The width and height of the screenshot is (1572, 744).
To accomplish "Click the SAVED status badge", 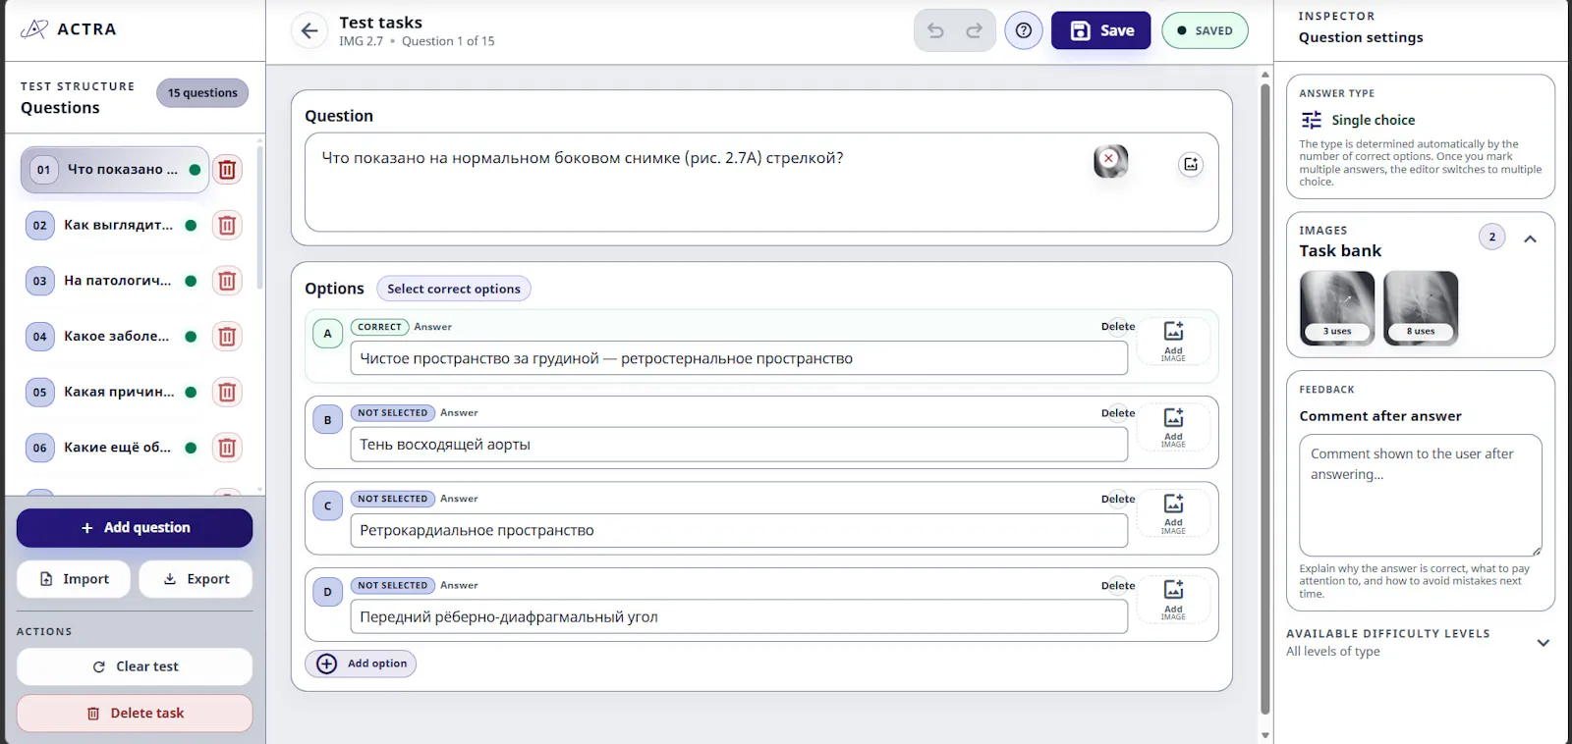I will [1205, 30].
